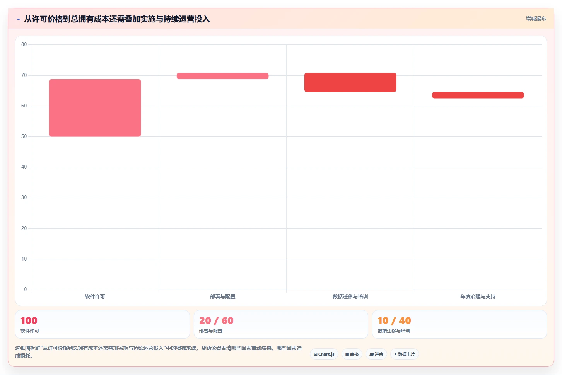Open the 10 / 40 data card
Image resolution: width=562 pixels, height=375 pixels.
click(460, 324)
